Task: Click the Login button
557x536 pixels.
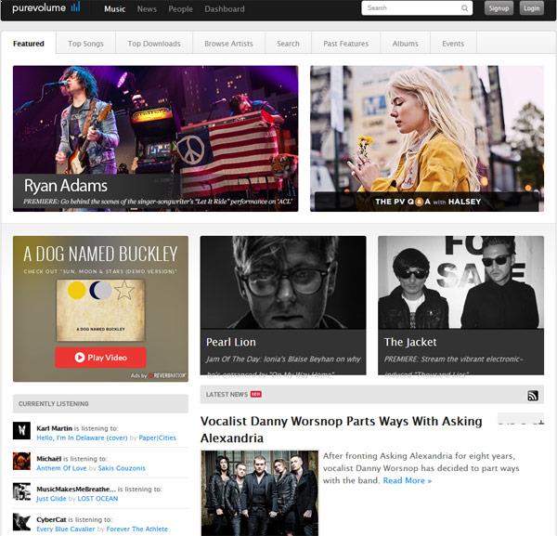Action: tap(531, 8)
